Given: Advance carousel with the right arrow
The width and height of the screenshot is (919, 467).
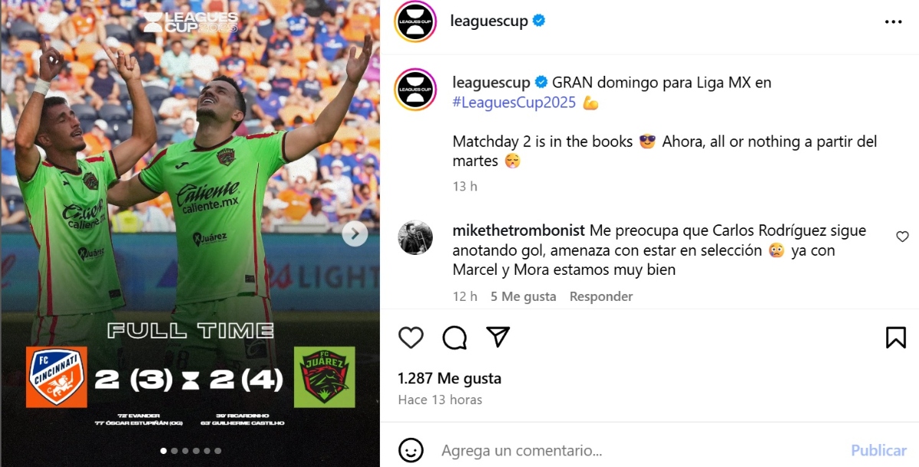Looking at the screenshot, I should 355,233.
